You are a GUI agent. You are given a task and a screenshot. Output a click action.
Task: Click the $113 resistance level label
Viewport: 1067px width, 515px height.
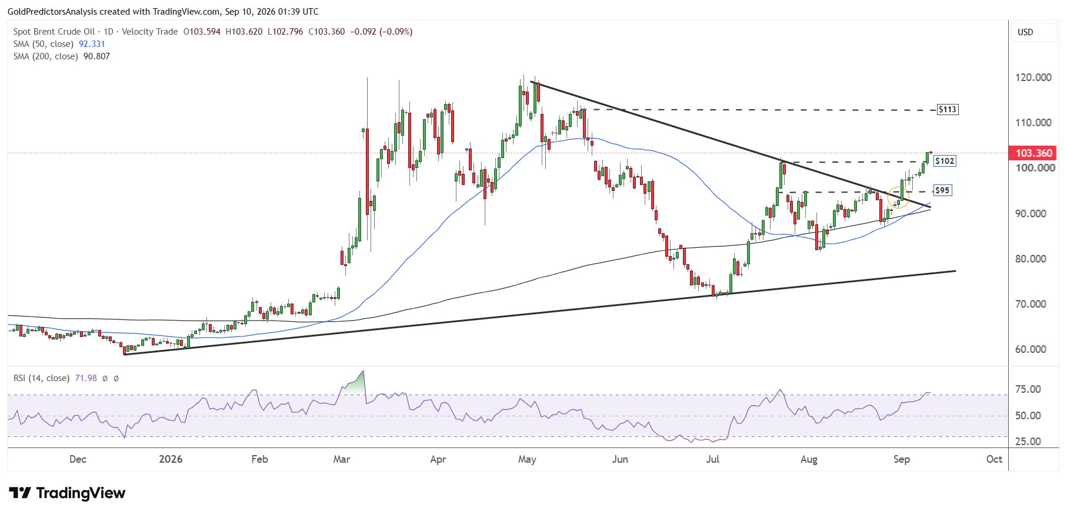click(947, 109)
